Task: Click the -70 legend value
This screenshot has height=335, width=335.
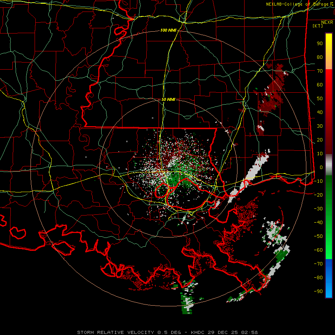Action: [x=318, y=264]
